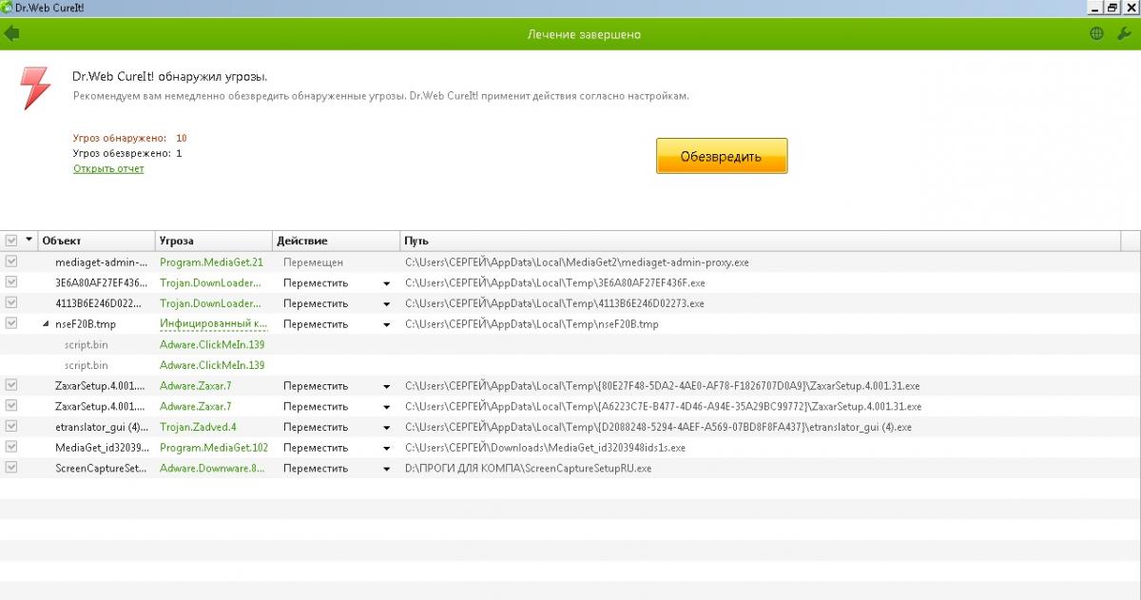Click the 'Угроз обнаружено: 10' counter
The image size is (1141, 600).
click(x=129, y=138)
